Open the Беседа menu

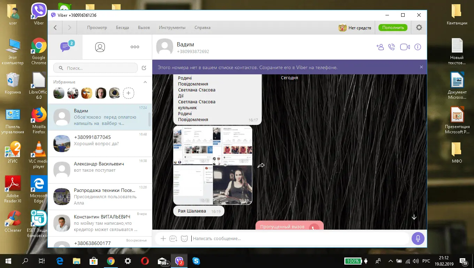(122, 28)
